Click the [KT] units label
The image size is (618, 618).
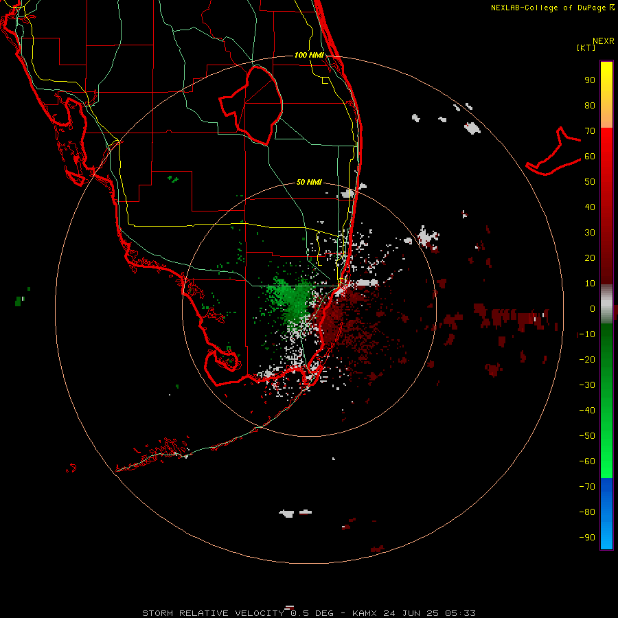(586, 47)
